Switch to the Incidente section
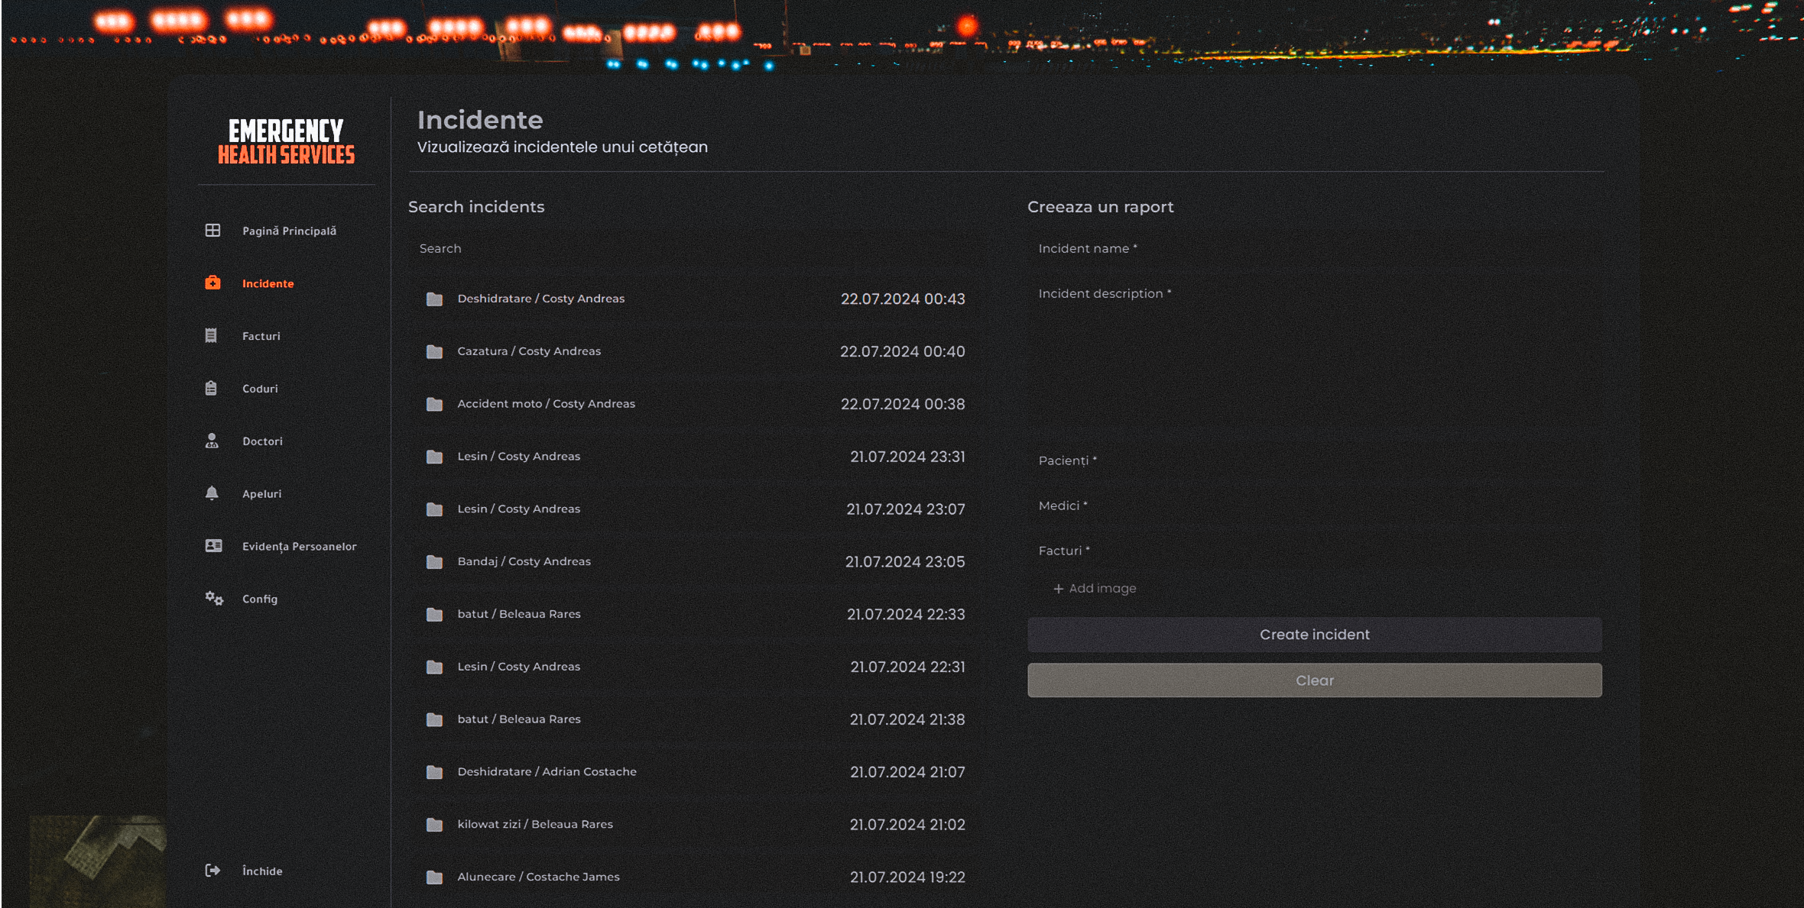The image size is (1804, 908). (267, 283)
